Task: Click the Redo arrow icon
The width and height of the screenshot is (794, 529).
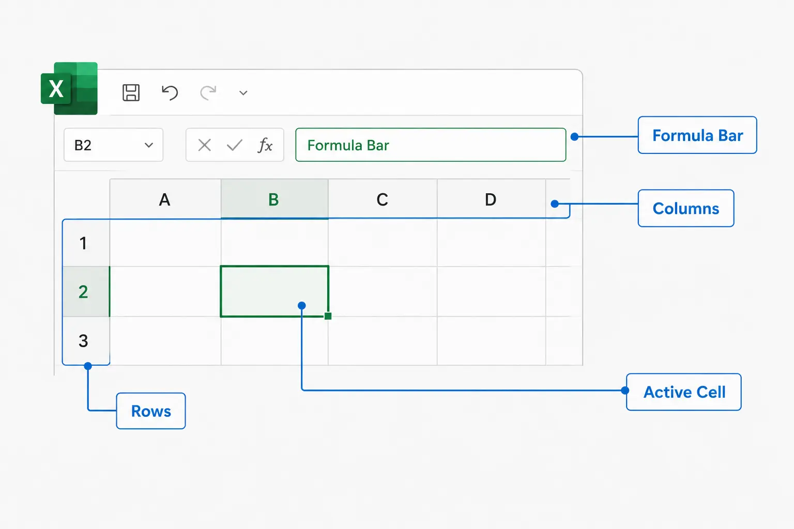Action: [208, 92]
